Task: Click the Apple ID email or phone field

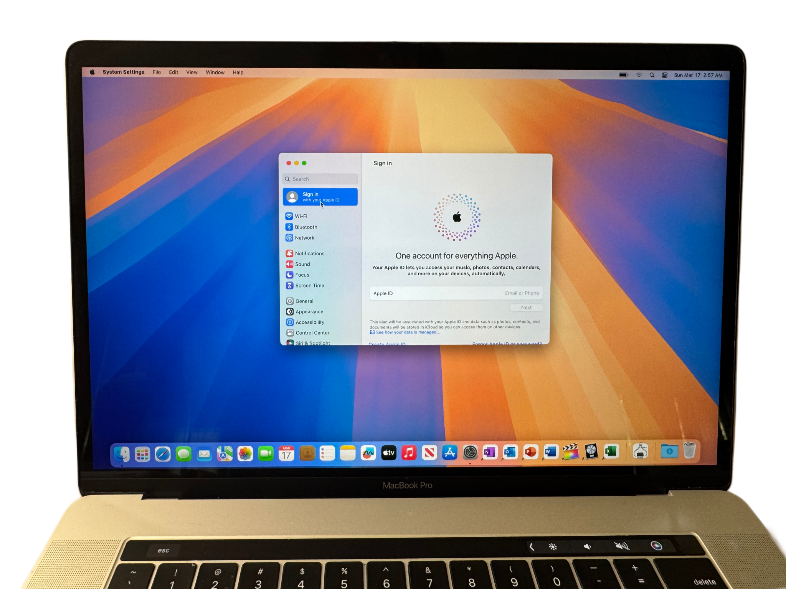Action: coord(456,293)
